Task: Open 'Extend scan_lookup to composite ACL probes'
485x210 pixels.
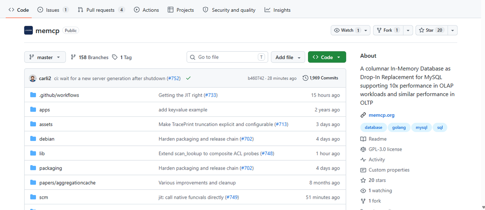Action: (x=209, y=153)
